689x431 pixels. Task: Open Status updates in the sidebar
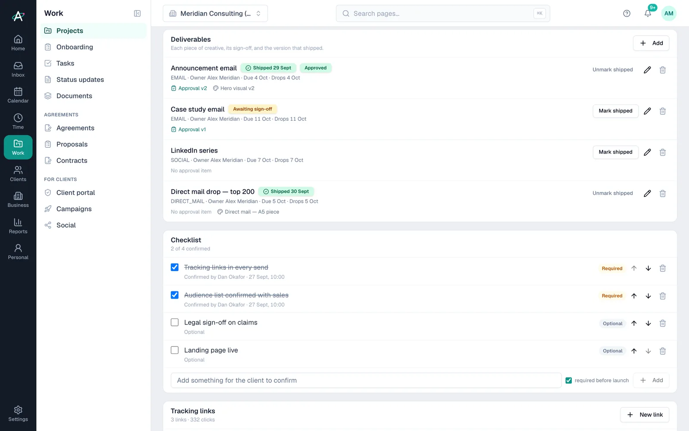pyautogui.click(x=93, y=80)
